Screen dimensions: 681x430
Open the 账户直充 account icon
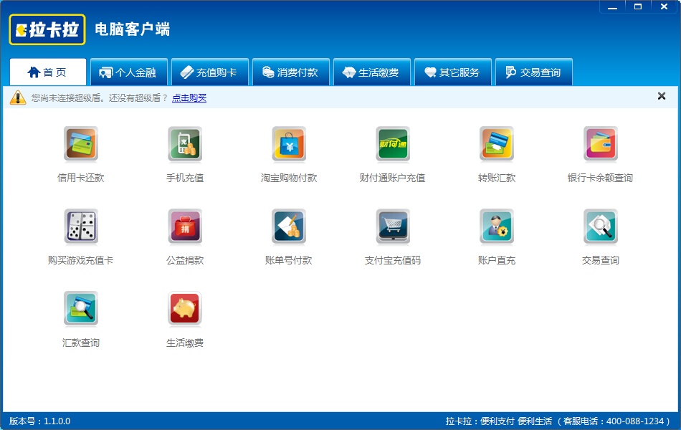(497, 226)
